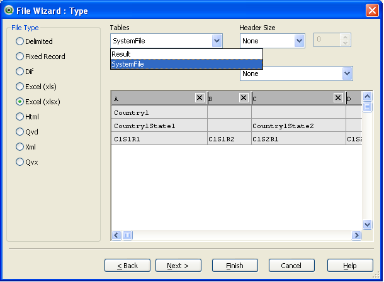The height and width of the screenshot is (282, 384).
Task: Click the Country1State2 cell
Action: point(299,126)
